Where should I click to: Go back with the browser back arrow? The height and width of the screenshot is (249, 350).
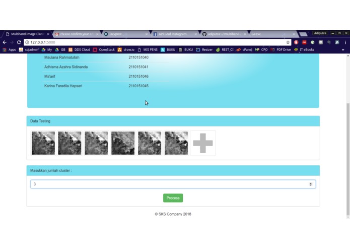(5, 42)
